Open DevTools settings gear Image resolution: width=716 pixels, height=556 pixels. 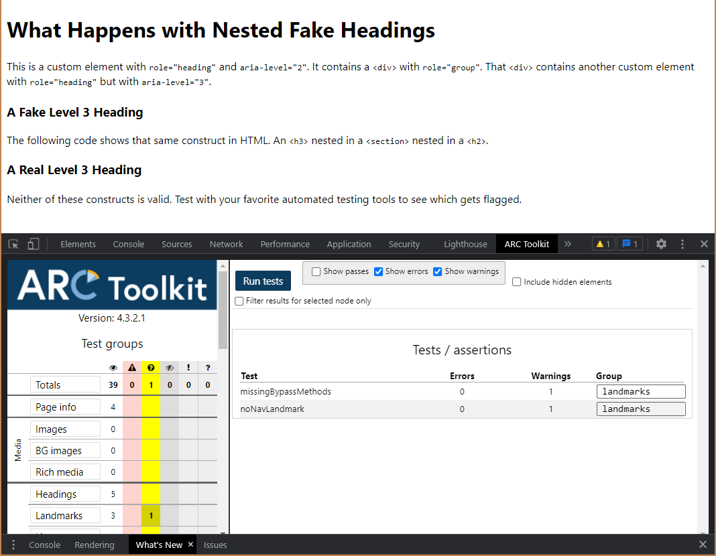tap(661, 244)
